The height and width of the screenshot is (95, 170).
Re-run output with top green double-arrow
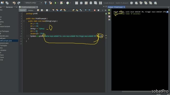pyautogui.click(x=109, y=10)
